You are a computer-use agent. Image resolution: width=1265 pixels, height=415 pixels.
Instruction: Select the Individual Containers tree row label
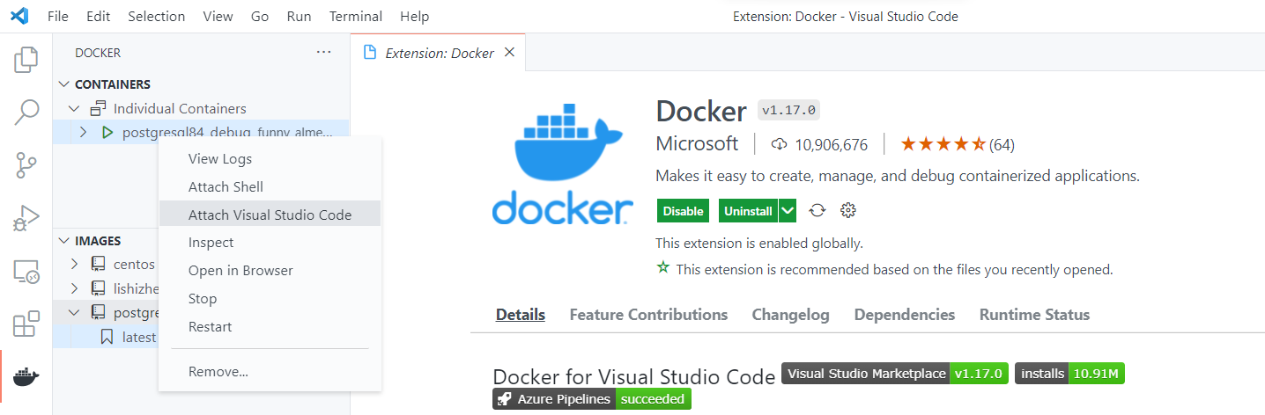180,109
